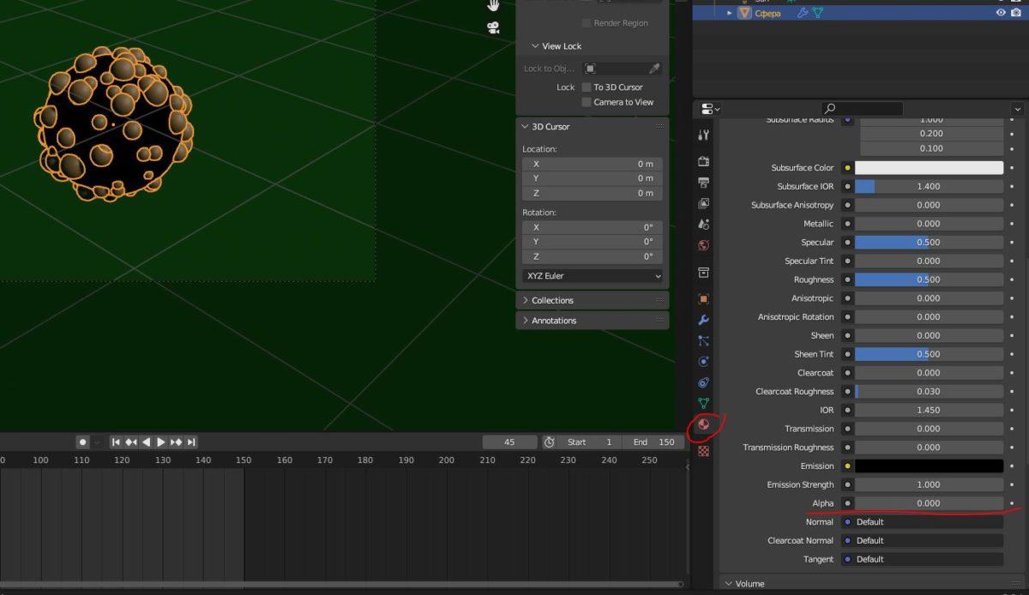Collapse the View Lock panel
The height and width of the screenshot is (595, 1029).
coord(535,46)
